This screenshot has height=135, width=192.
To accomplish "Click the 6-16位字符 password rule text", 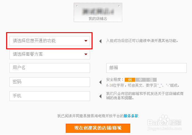I will point(143,85).
